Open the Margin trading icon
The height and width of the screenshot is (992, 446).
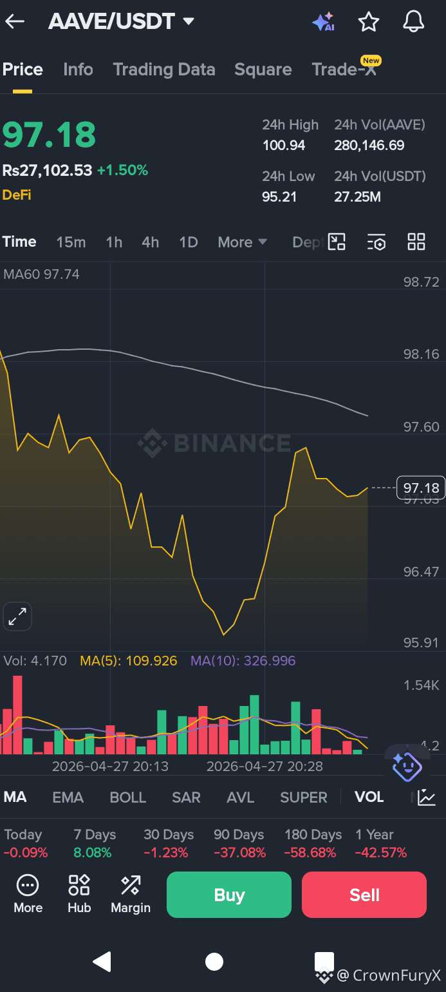pos(131,894)
